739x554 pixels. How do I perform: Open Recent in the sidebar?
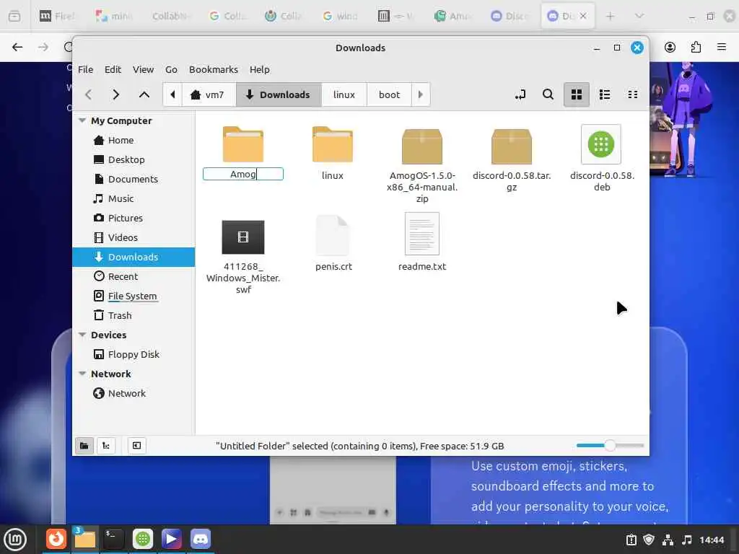(x=134, y=276)
